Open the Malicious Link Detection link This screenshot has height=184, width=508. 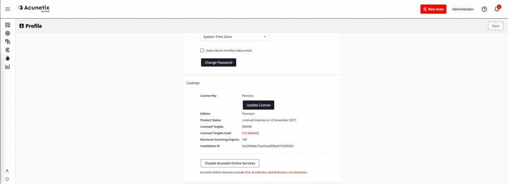coord(291,173)
